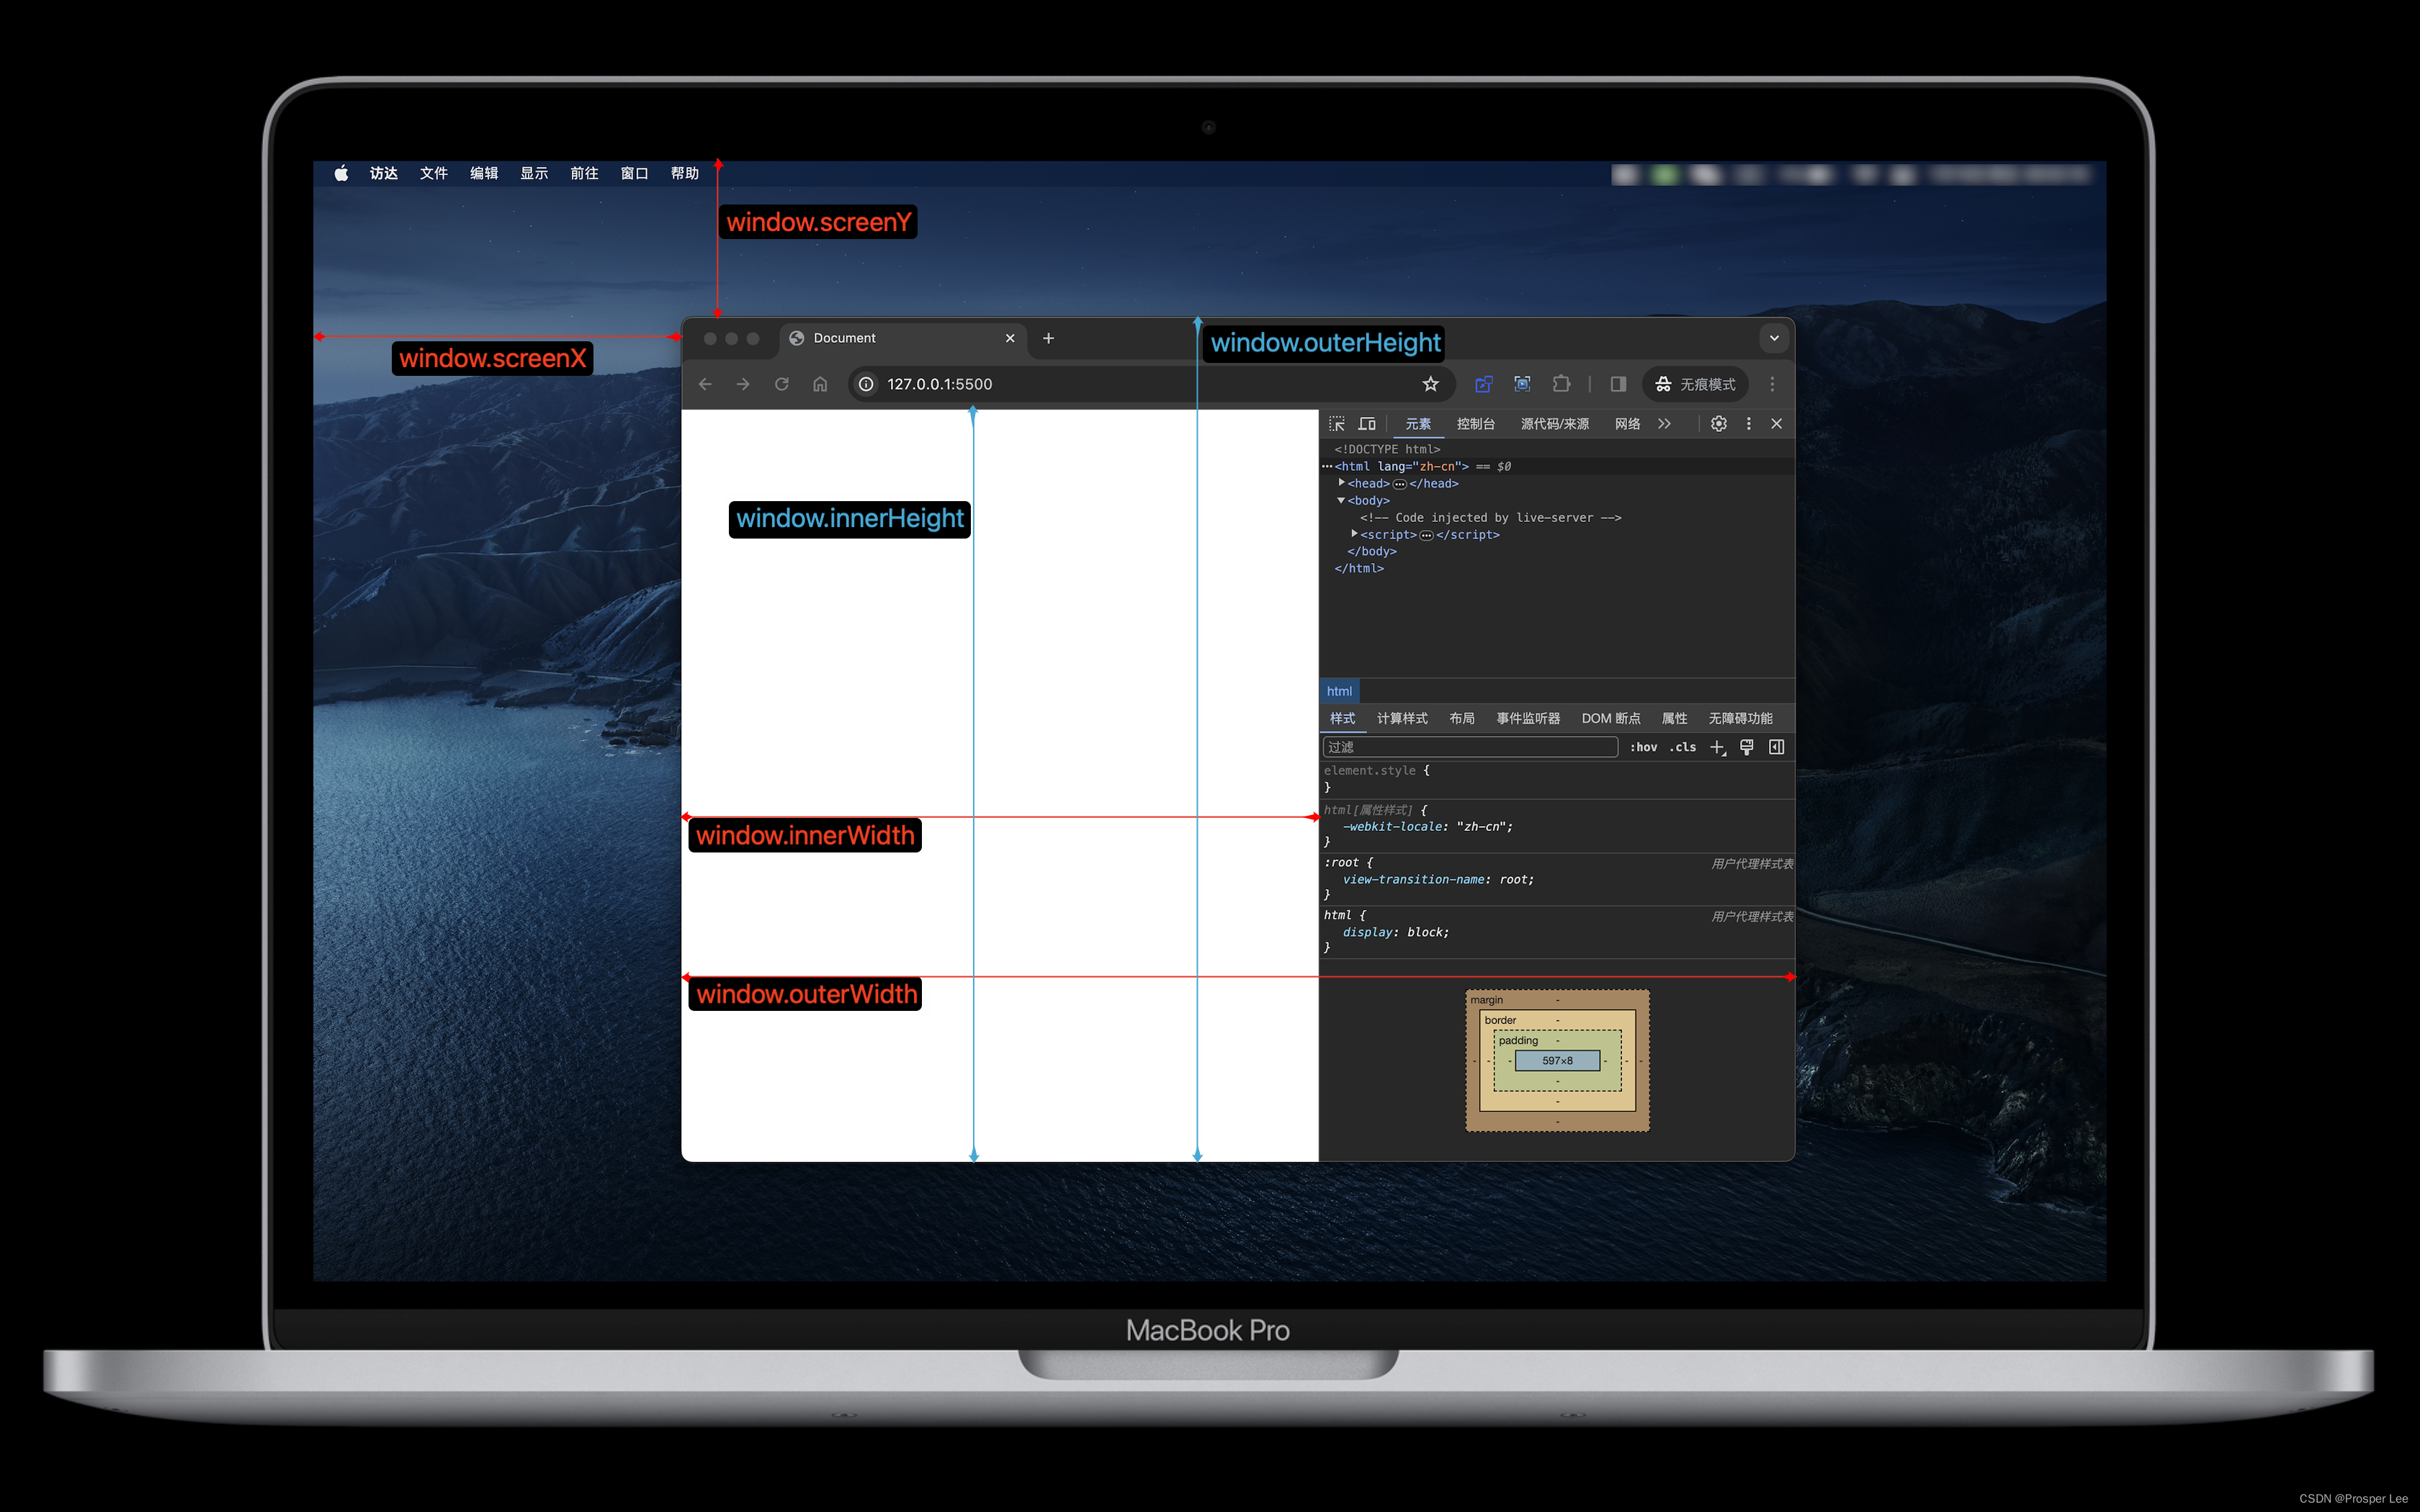Screen dimensions: 2420x1512
Task: Open the 前往 menu
Action: pyautogui.click(x=584, y=173)
